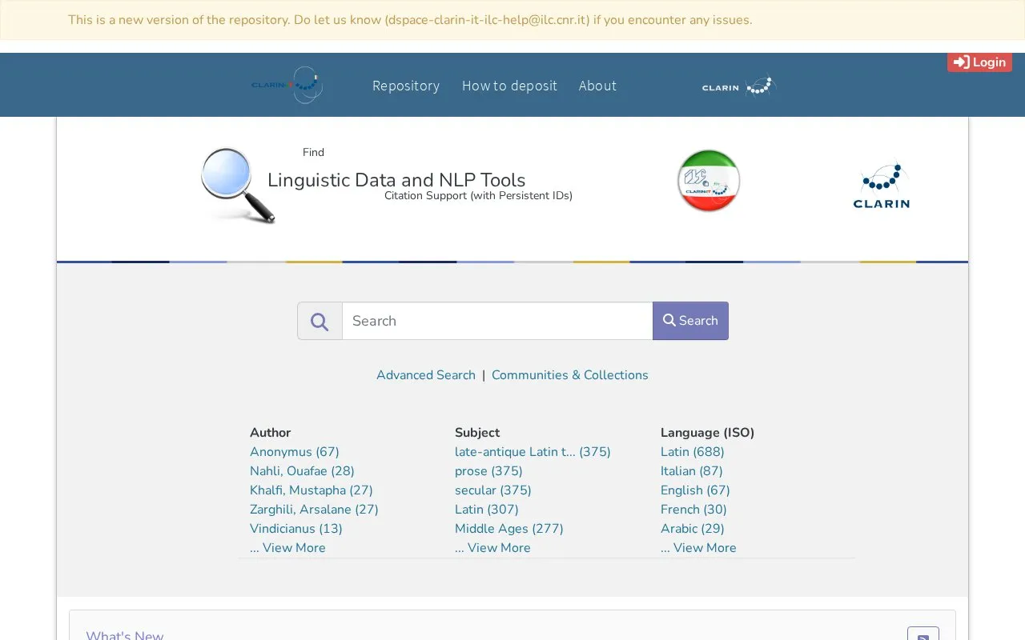
Task: Expand View More under Author
Action: point(287,548)
